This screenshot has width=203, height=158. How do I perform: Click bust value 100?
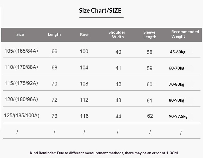(84, 51)
